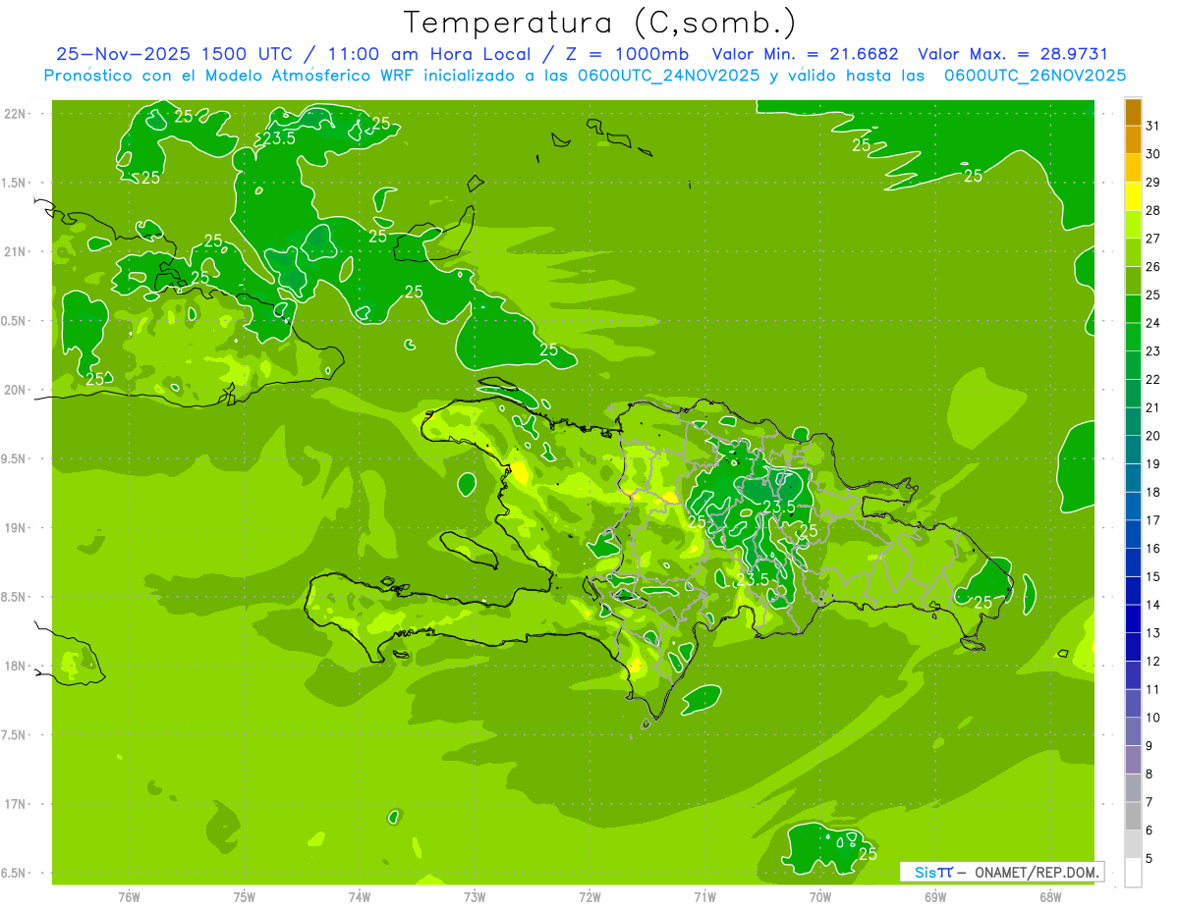1179x910 pixels.
Task: Click the title 'Temperatura (C,somb.)'
Action: [599, 23]
